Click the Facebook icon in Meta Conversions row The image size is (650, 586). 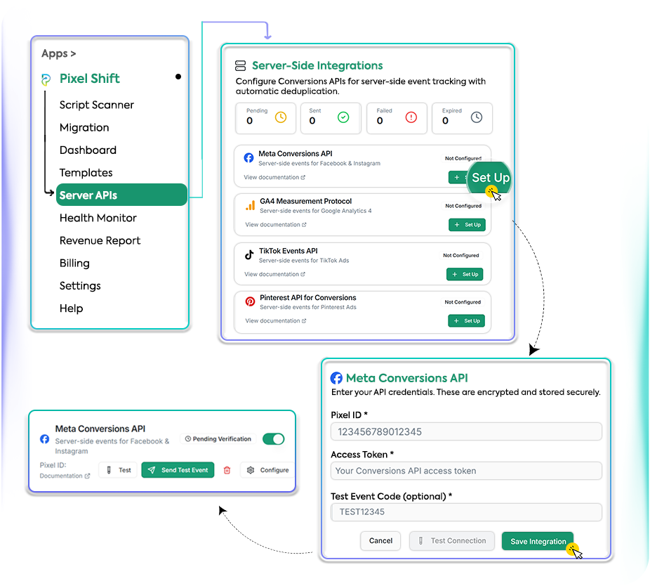coord(248,157)
